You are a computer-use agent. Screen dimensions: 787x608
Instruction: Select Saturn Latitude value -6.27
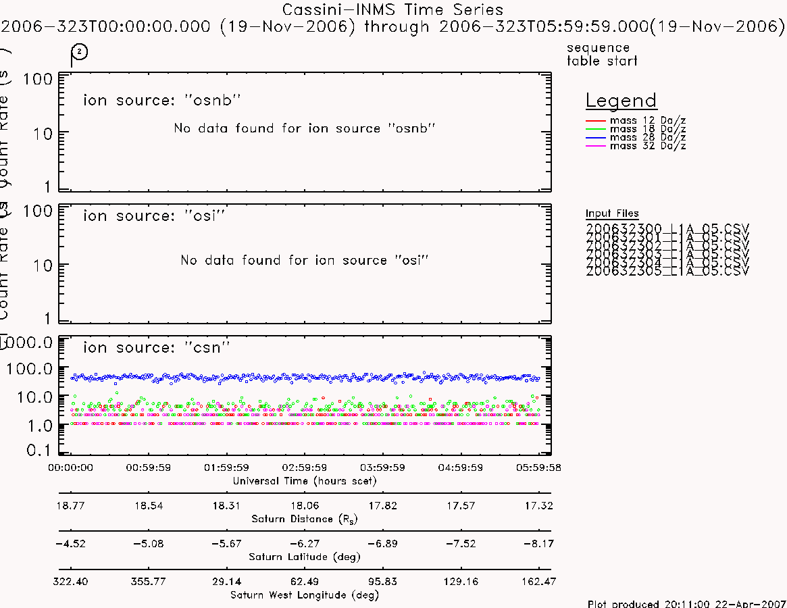point(304,544)
